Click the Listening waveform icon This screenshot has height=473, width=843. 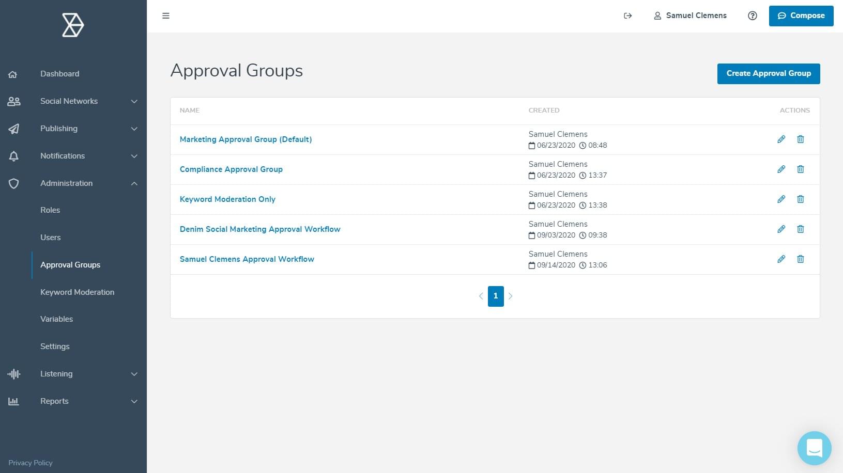tap(14, 374)
